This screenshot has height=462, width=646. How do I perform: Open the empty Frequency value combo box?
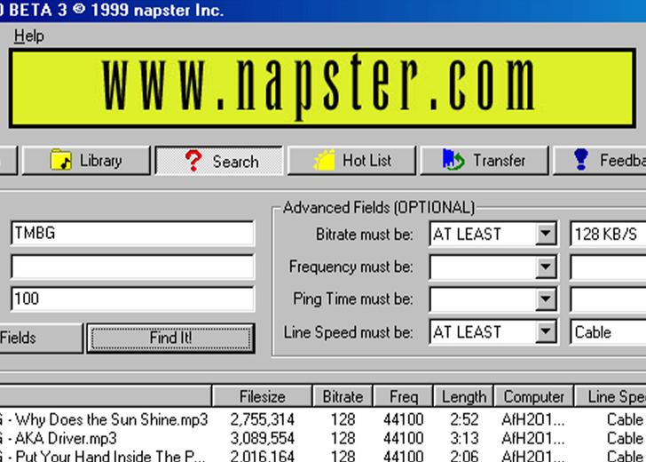point(608,267)
